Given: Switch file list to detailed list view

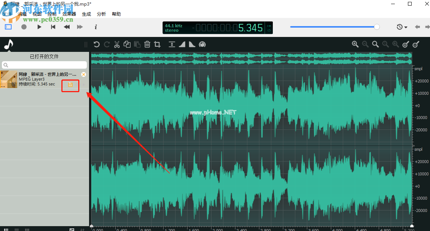Looking at the screenshot, I should (x=6, y=229).
